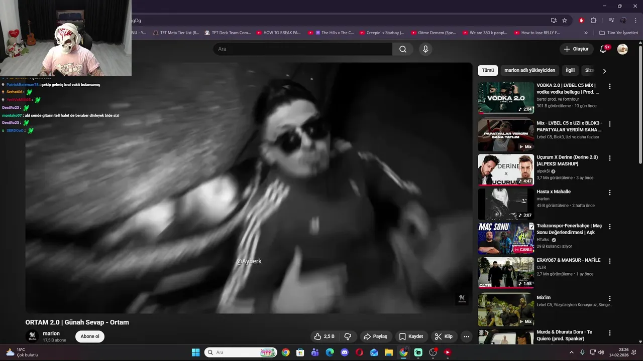Open How to lose BELLY F... bookmark
This screenshot has height=361, width=643.
(x=537, y=33)
